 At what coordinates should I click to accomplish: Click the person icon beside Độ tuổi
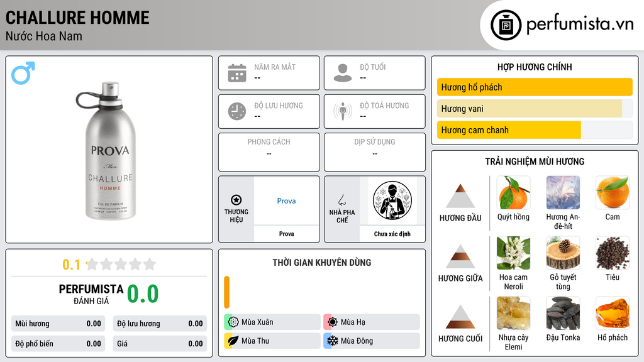pos(343,73)
